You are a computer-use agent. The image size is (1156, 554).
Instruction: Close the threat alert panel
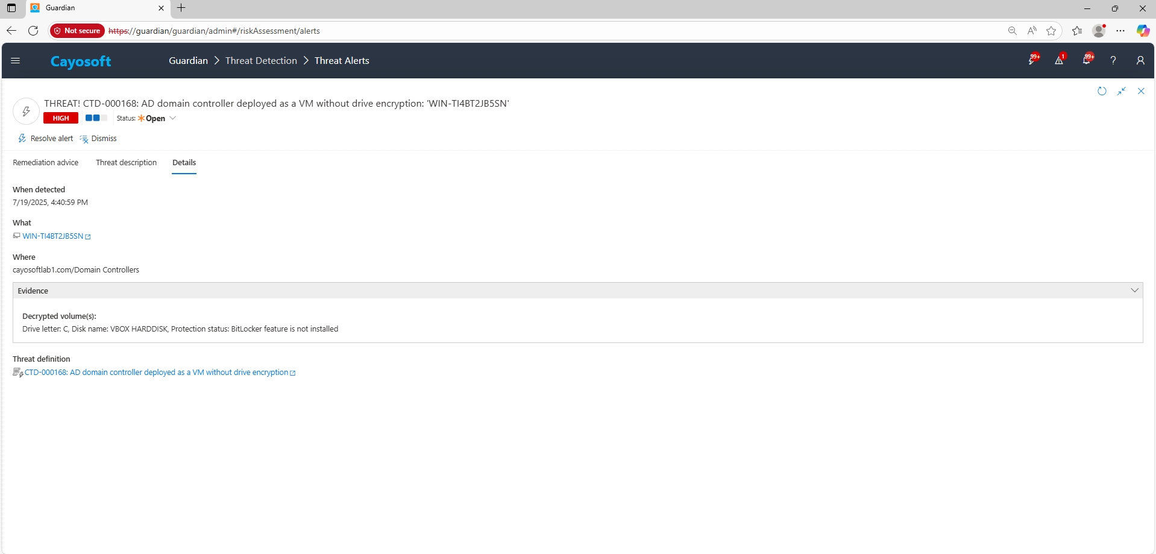(1141, 91)
